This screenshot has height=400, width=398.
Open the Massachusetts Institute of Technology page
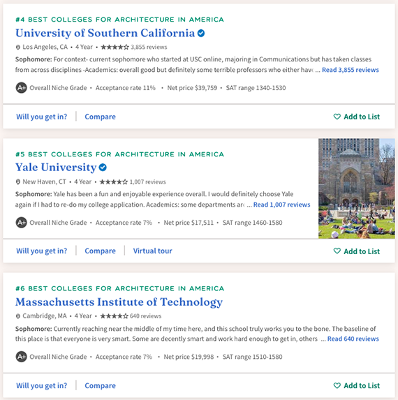tap(119, 302)
